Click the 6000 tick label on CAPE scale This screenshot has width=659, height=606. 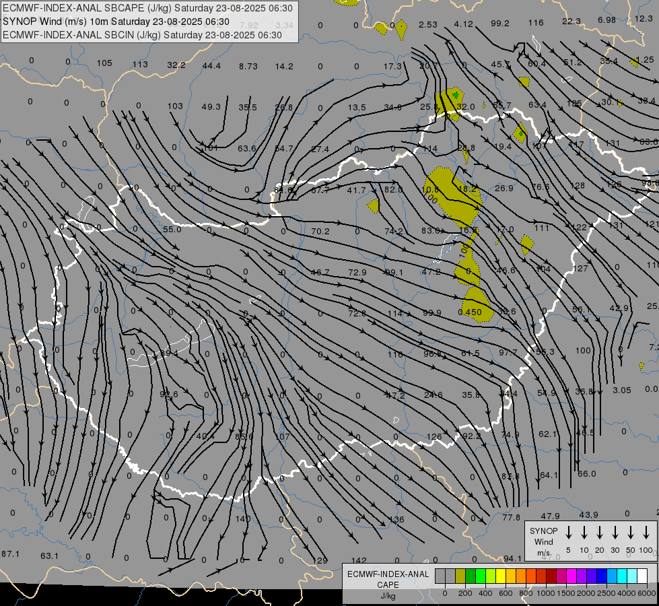click(x=647, y=593)
